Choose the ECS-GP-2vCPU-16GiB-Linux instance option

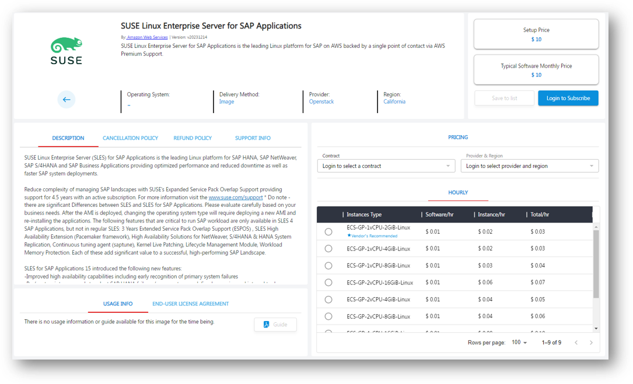point(328,283)
